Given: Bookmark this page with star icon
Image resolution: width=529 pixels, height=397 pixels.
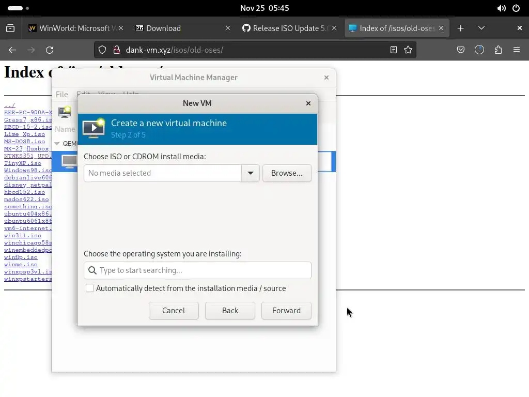Looking at the screenshot, I should pos(408,50).
